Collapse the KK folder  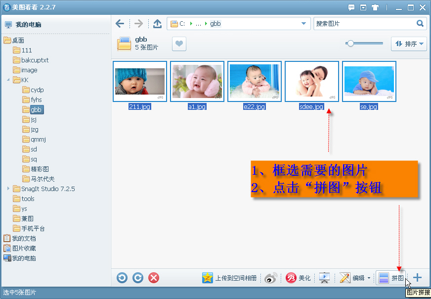[8, 80]
